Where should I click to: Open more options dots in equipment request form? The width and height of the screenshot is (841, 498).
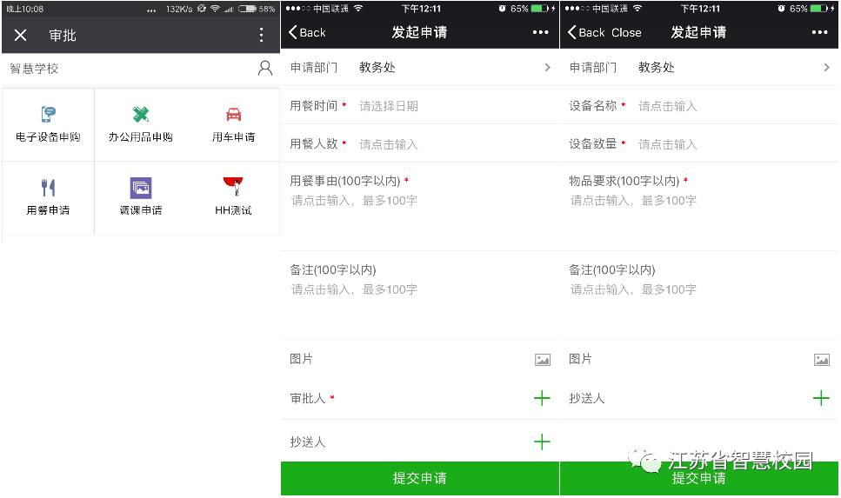(819, 33)
